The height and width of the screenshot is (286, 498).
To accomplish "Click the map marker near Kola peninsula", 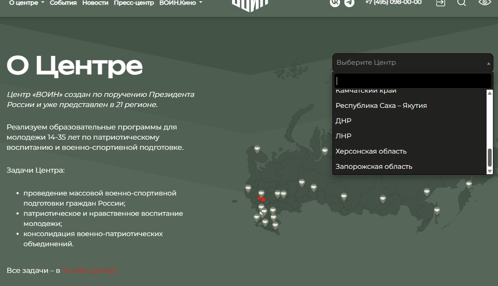I will pos(257,148).
